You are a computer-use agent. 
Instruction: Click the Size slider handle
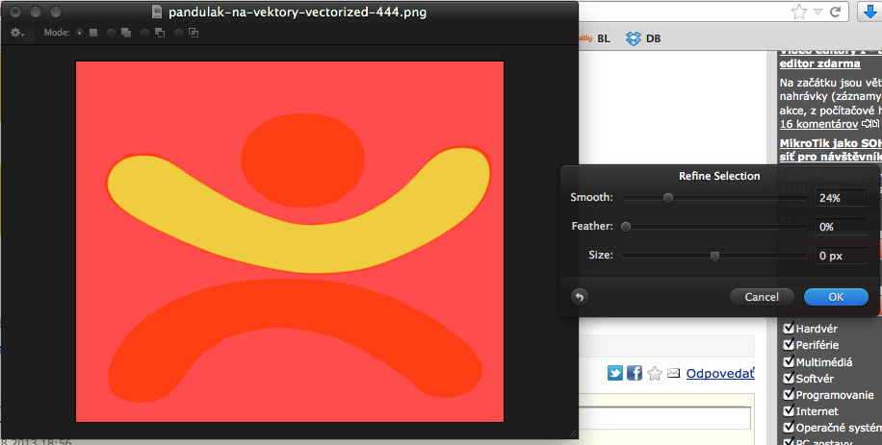coord(714,256)
